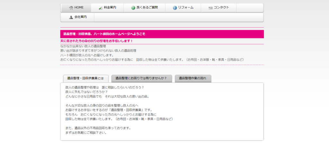Click the house icon beside HOME
The width and height of the screenshot is (329, 143).
(x=71, y=8)
